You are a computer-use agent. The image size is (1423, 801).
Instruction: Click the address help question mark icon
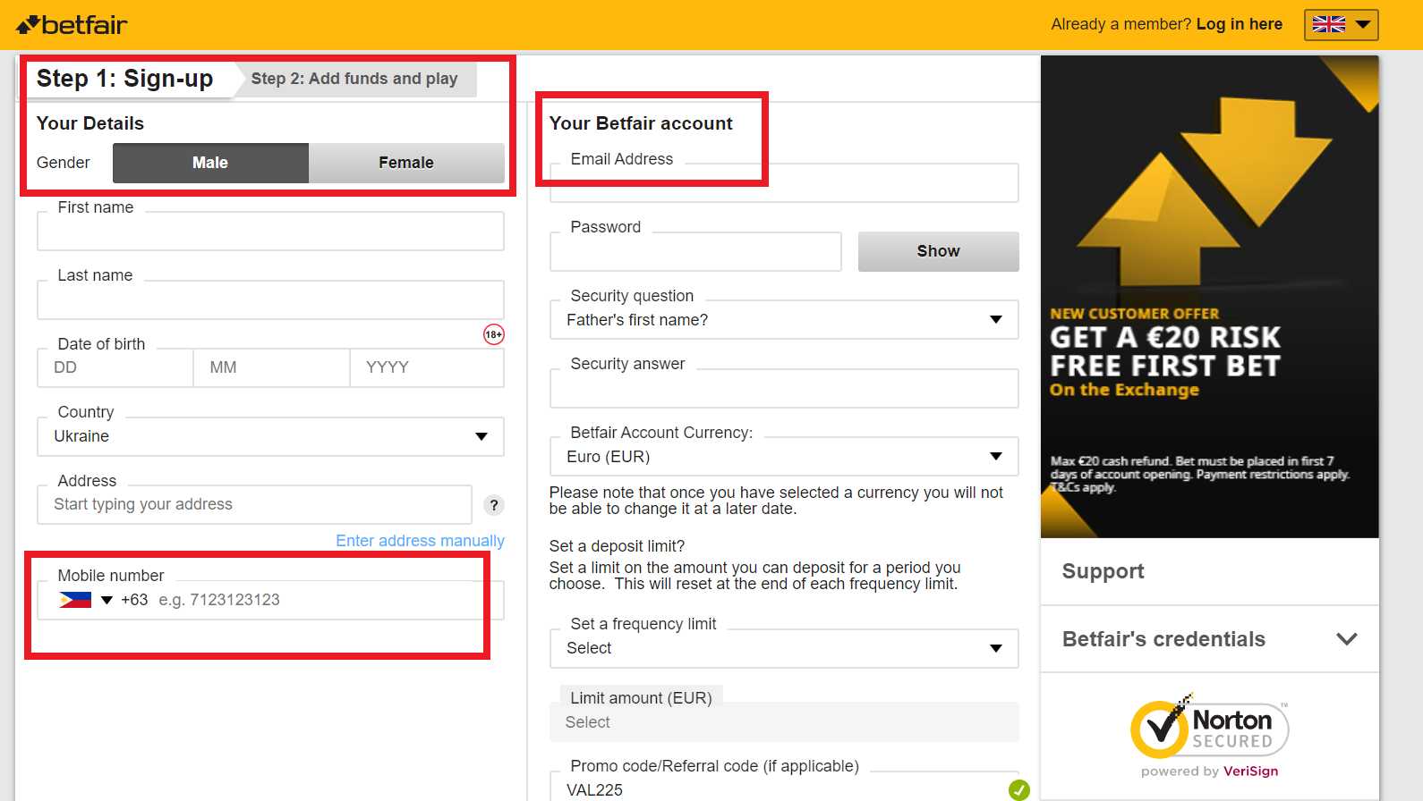pos(493,505)
